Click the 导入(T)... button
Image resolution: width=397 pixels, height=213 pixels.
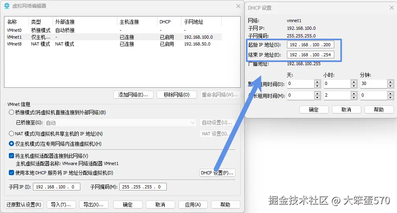(61, 205)
